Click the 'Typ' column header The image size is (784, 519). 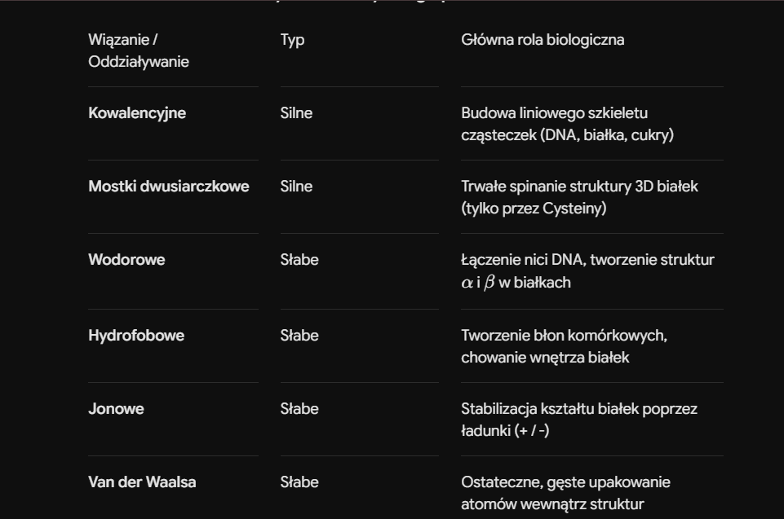pos(293,40)
